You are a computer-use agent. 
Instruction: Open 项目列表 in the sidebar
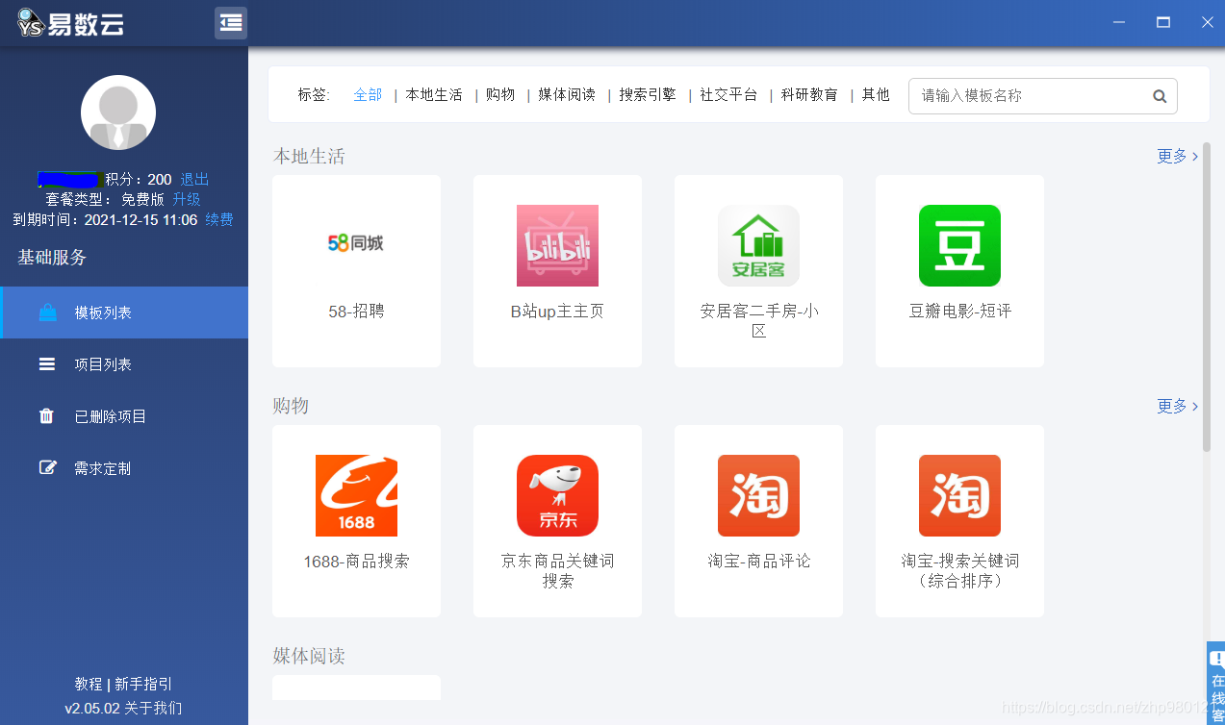[x=124, y=364]
